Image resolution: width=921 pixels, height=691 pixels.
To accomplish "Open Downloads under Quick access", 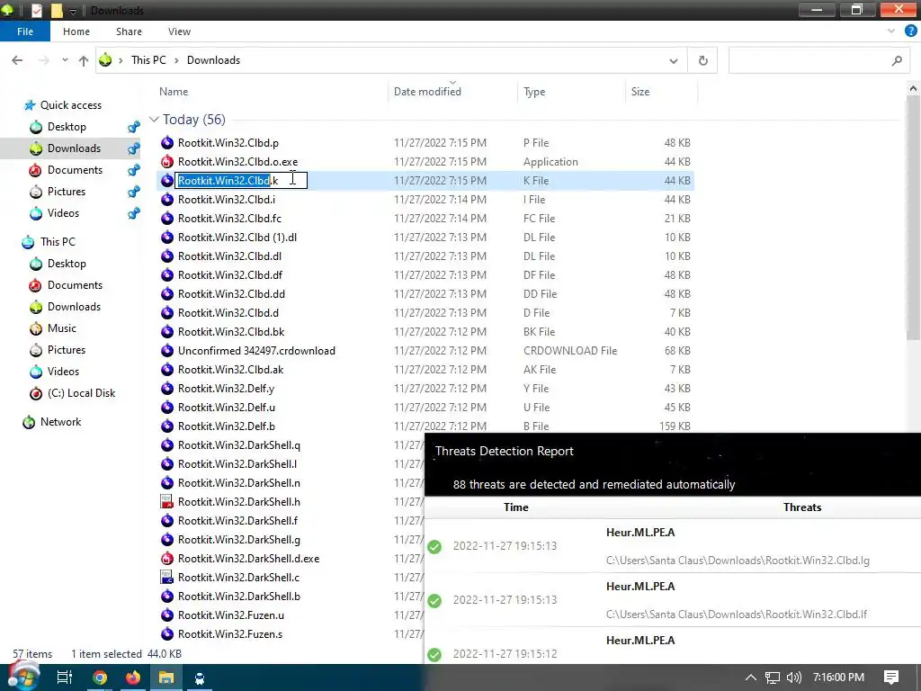I will click(x=74, y=148).
